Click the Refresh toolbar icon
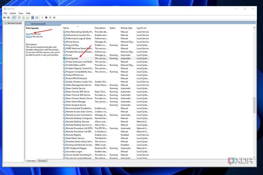This screenshot has width=263, height=175. (23, 17)
